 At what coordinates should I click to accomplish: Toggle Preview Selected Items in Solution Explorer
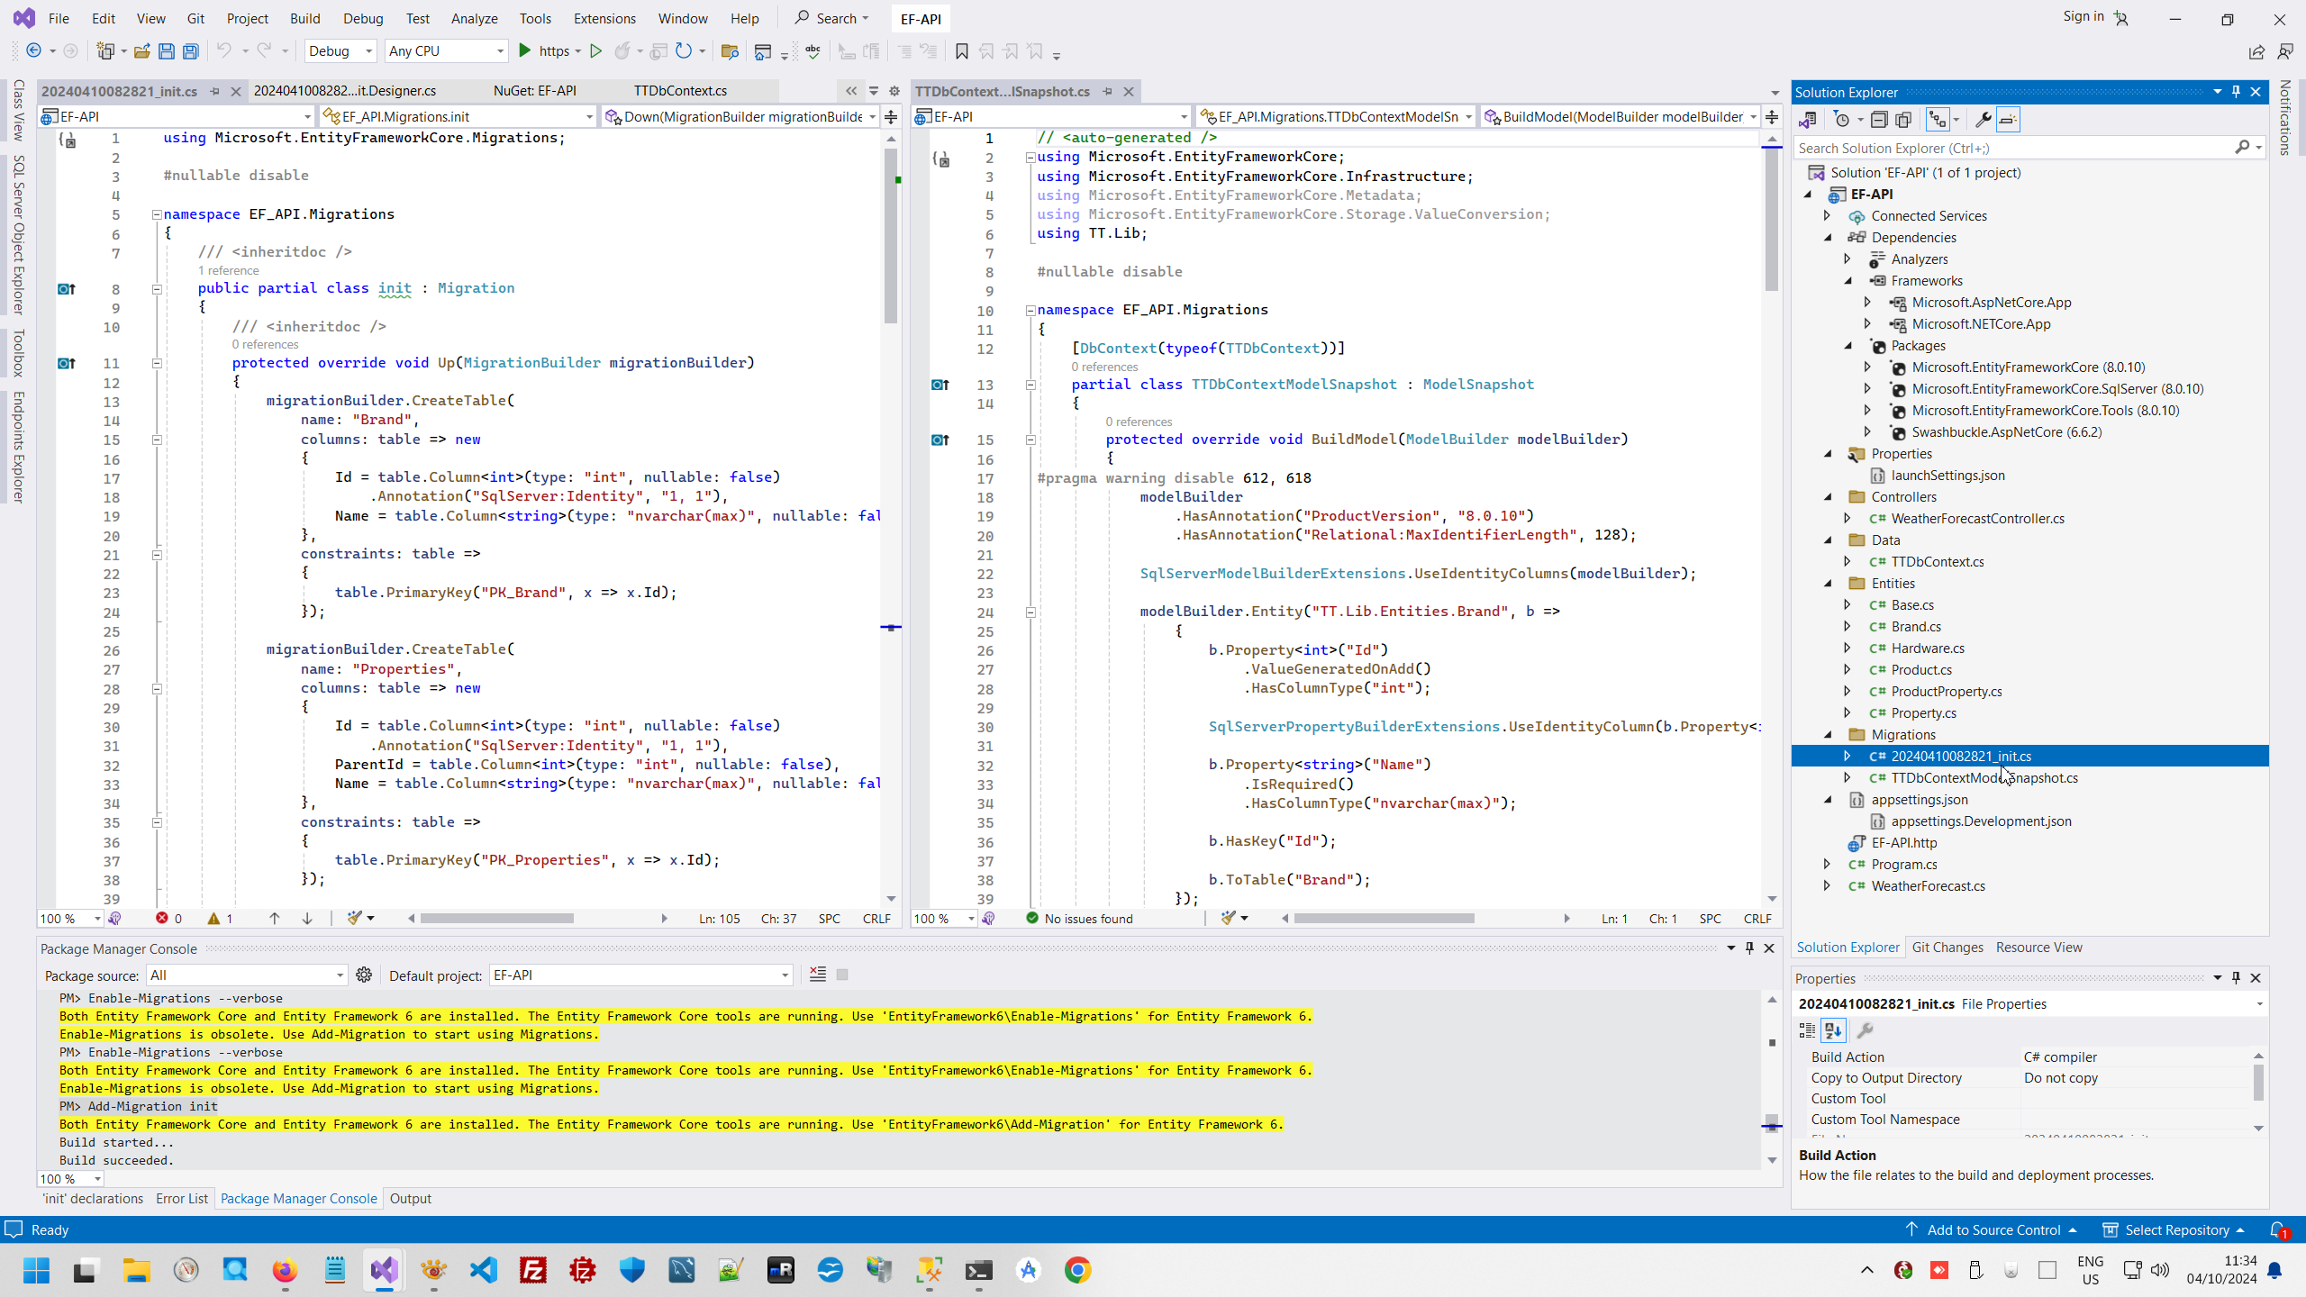(2008, 120)
